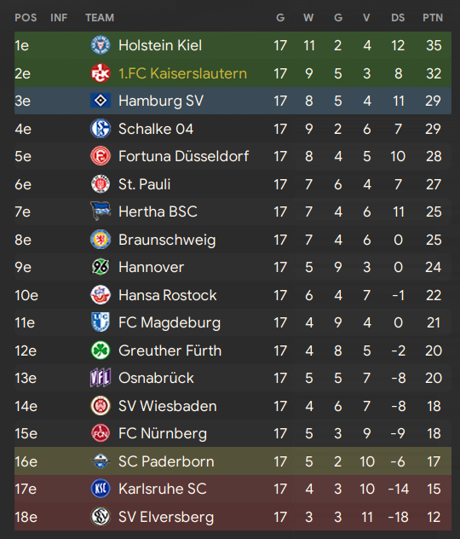Select the FC Magdeburg table row
The height and width of the screenshot is (539, 460).
(233, 322)
